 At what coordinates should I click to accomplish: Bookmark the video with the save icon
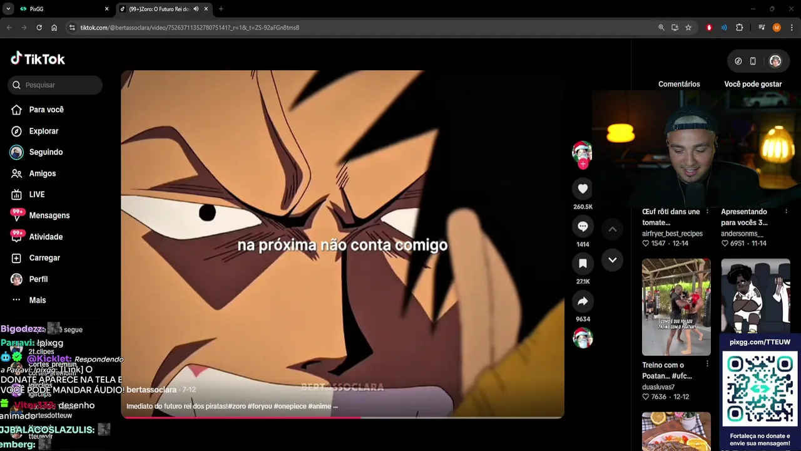point(583,264)
